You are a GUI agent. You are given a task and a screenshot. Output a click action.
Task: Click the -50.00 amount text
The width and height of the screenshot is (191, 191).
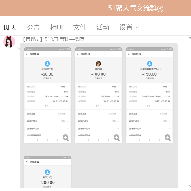click(47, 74)
